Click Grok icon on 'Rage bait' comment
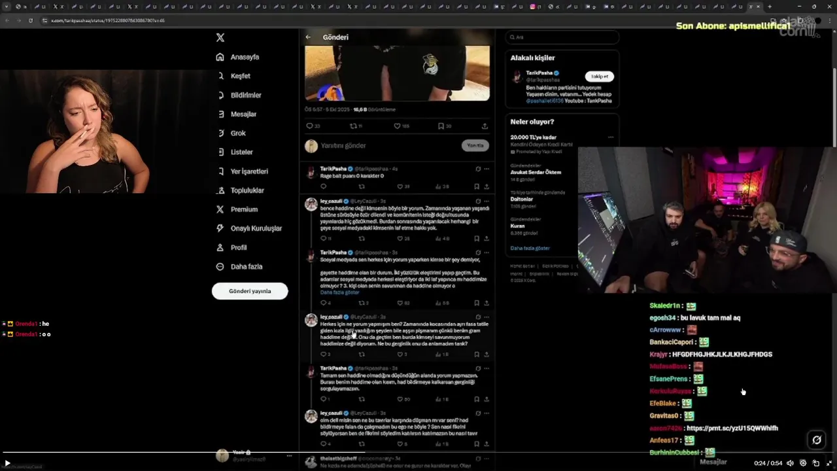Image resolution: width=837 pixels, height=471 pixels. click(x=478, y=169)
